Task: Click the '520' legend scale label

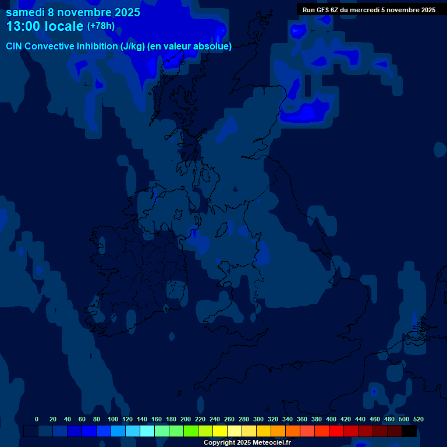Action: 418,419
